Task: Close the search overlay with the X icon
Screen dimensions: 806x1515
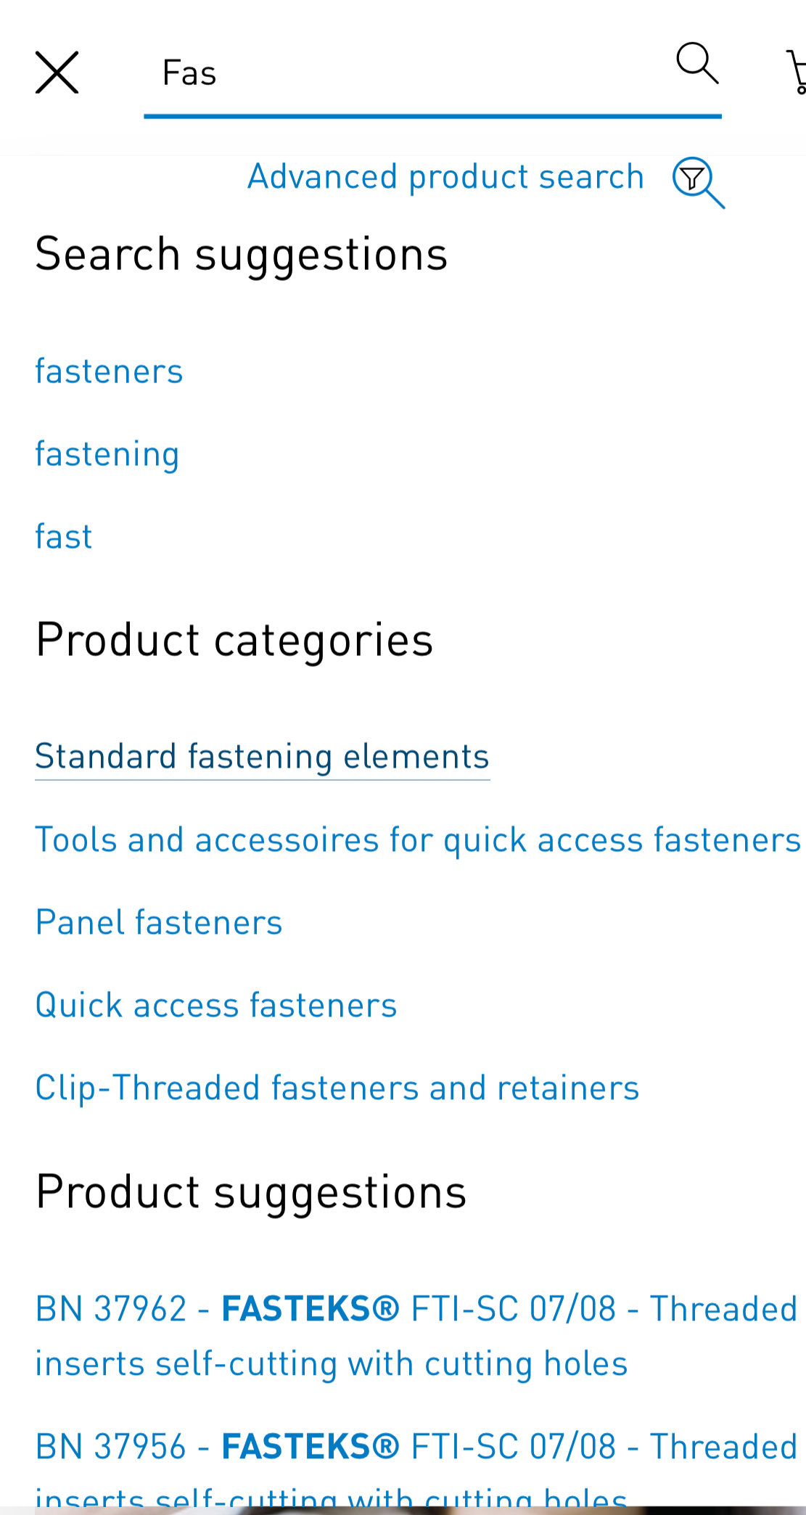Action: [57, 72]
